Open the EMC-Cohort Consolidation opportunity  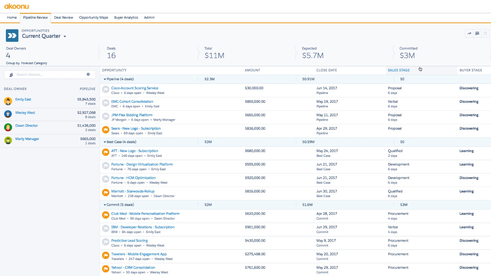(132, 101)
